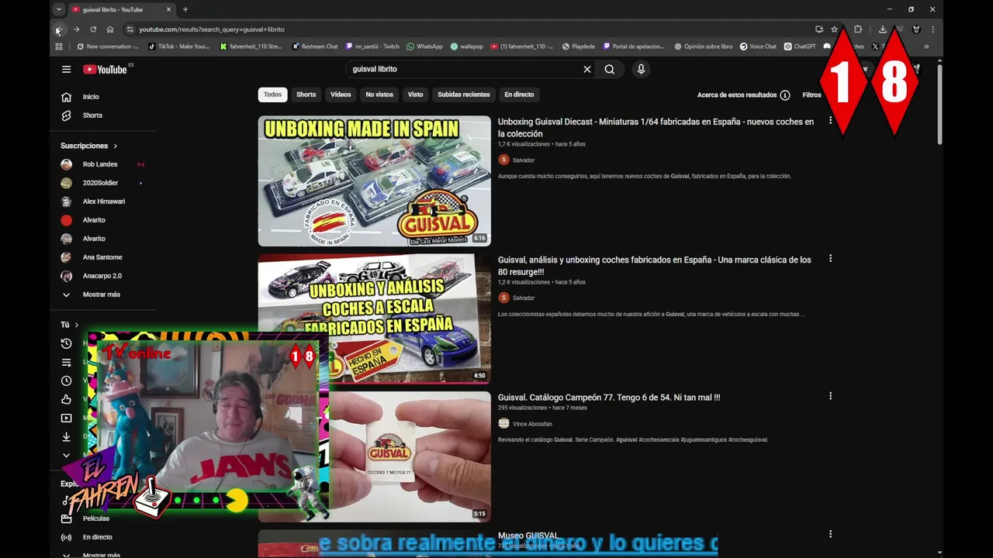Clear the search box with the X
This screenshot has height=558, width=993.
[x=587, y=69]
